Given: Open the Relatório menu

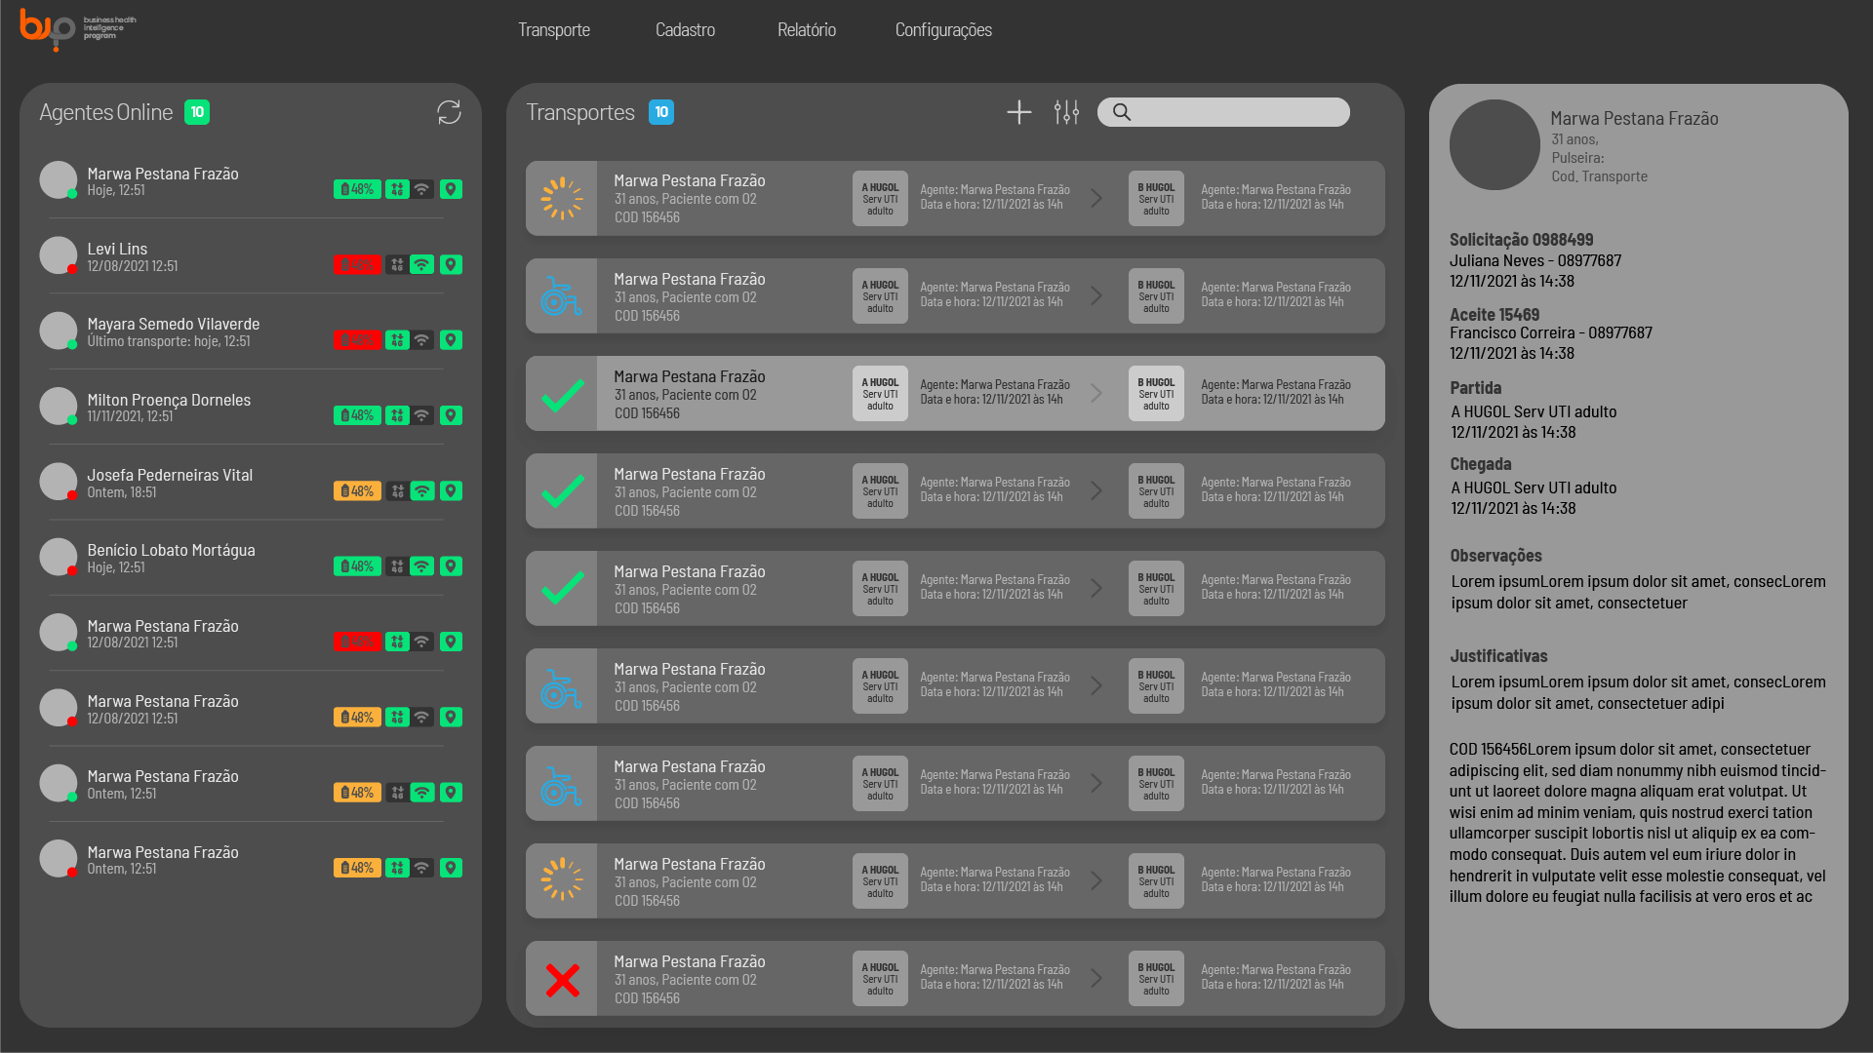Looking at the screenshot, I should [x=807, y=30].
